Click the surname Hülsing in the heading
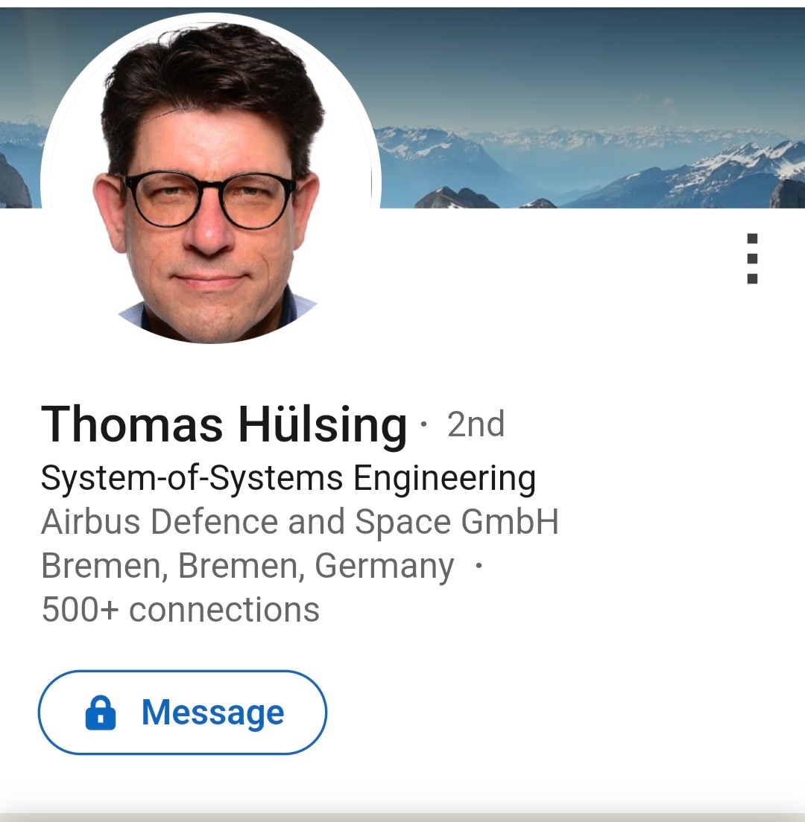Screen dimensions: 805x822 [323, 425]
